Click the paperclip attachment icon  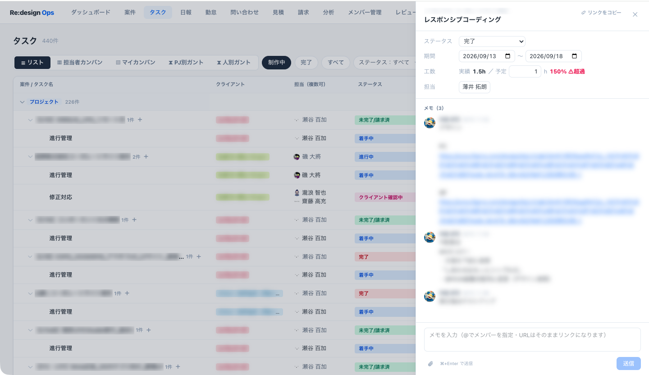430,363
